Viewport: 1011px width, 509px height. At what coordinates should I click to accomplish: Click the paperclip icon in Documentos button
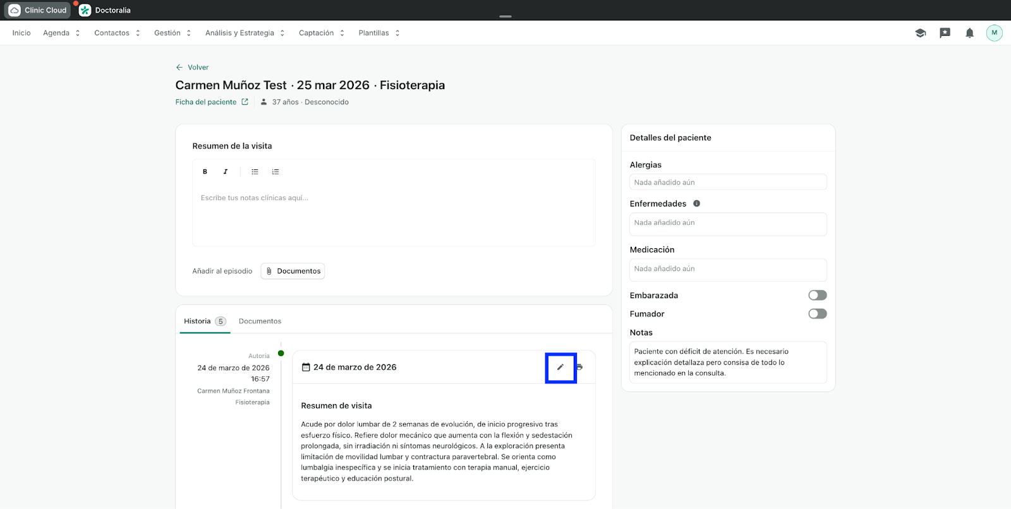tap(269, 271)
